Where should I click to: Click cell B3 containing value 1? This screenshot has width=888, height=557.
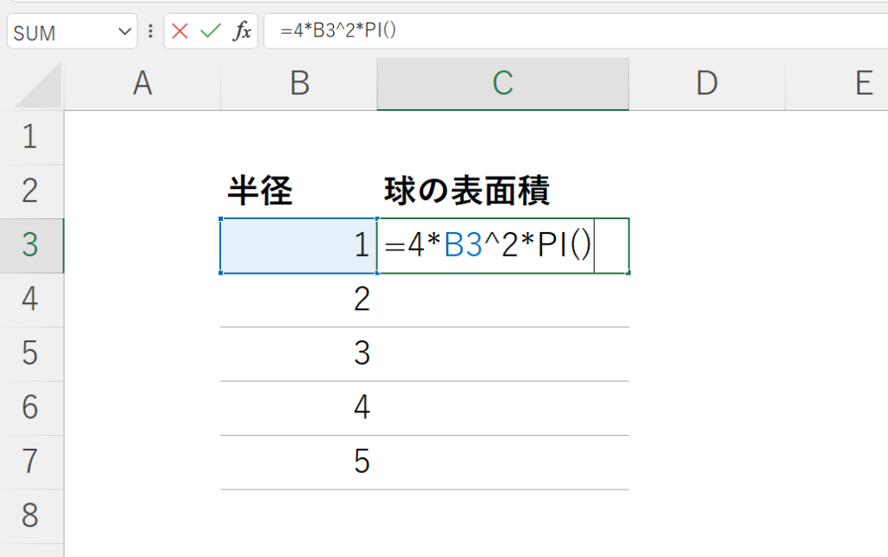point(298,245)
